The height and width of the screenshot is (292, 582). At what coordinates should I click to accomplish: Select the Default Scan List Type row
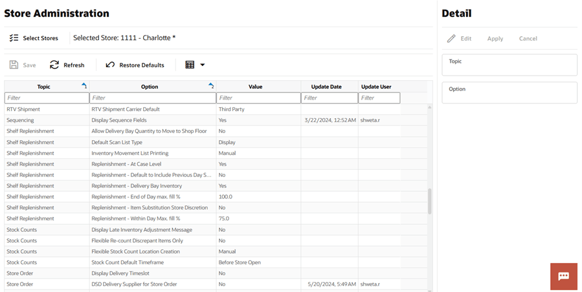[216, 142]
